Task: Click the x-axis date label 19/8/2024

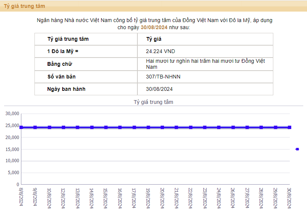Action: 148,198
